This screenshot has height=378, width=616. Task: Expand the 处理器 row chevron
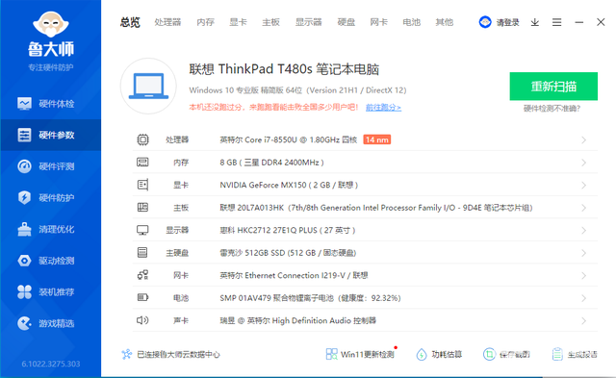click(584, 140)
